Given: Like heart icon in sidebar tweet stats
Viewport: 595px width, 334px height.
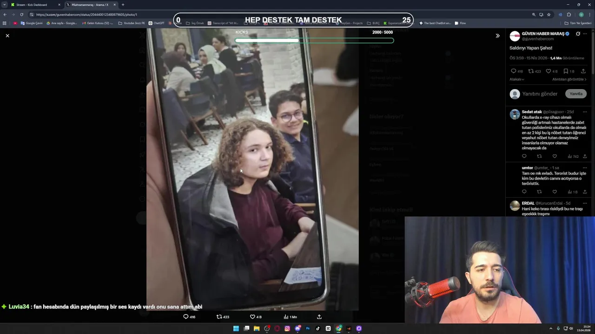Looking at the screenshot, I should 549,71.
